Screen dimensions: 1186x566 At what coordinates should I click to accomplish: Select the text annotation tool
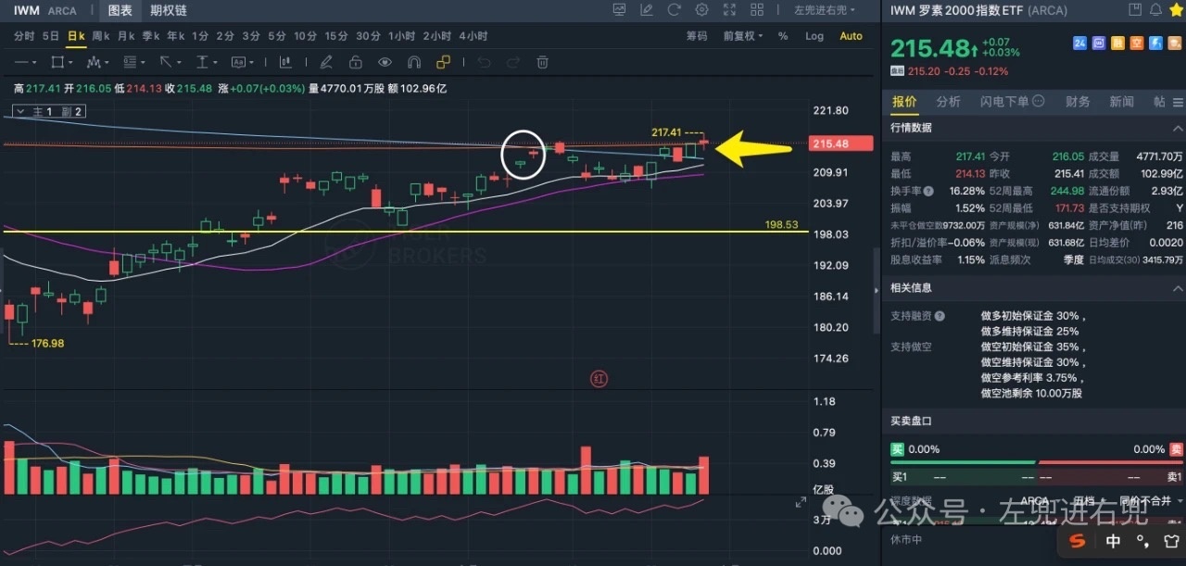click(238, 62)
